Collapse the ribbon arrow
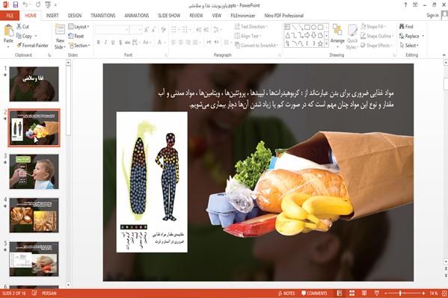The image size is (448, 298). tap(444, 55)
